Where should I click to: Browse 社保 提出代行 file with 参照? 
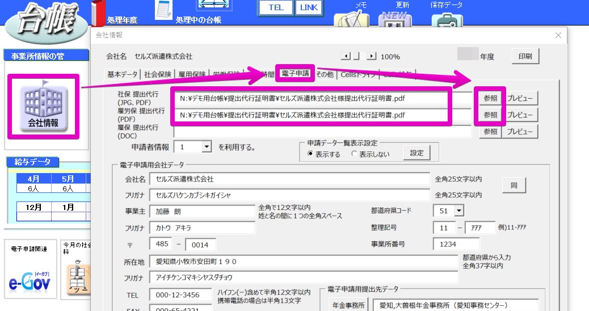pos(490,98)
